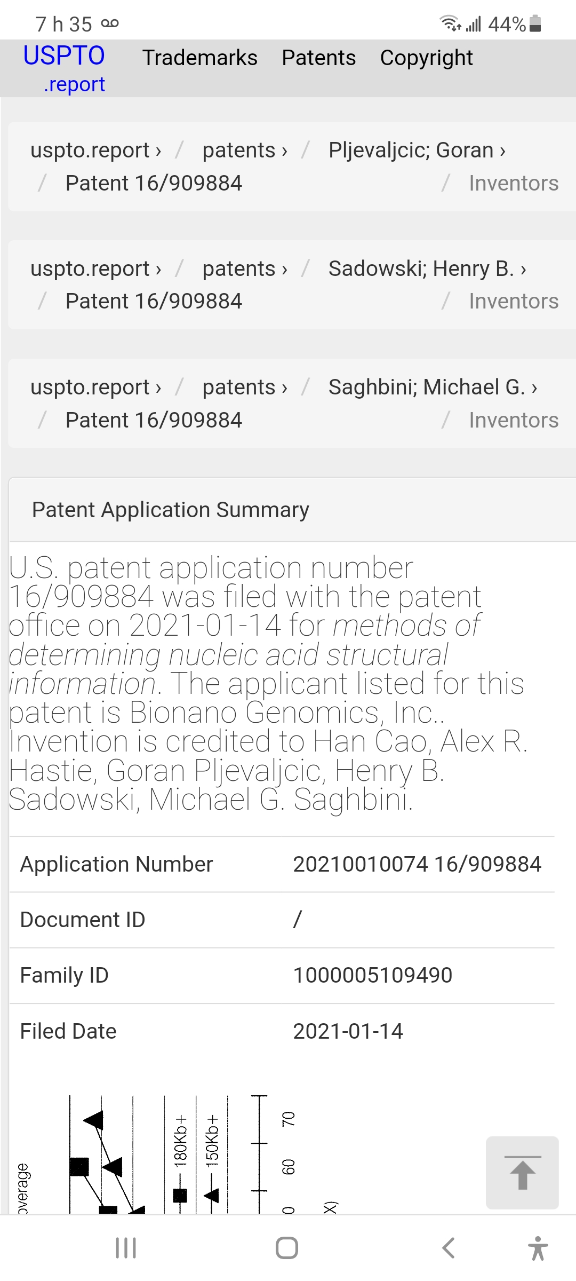Image resolution: width=576 pixels, height=1281 pixels.
Task: Open the recent apps button
Action: coord(126,1248)
